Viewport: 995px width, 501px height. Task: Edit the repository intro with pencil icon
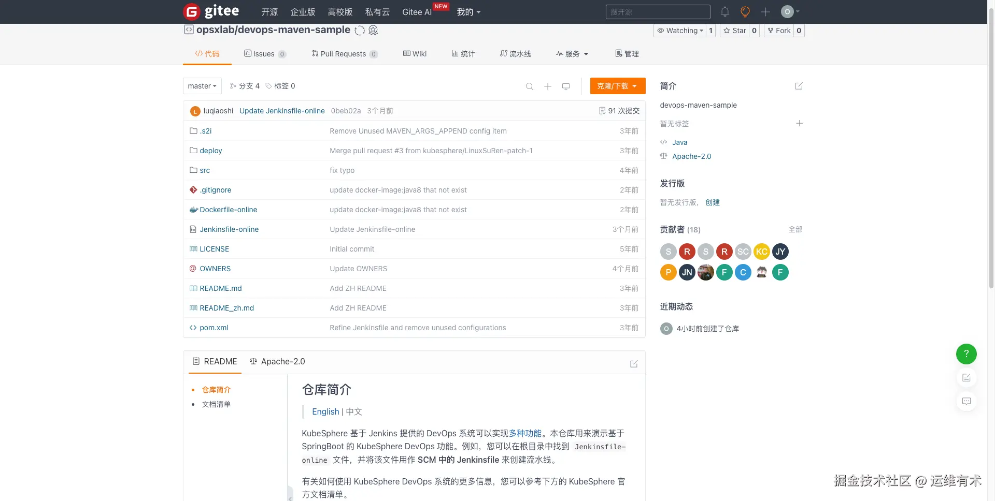pos(799,86)
